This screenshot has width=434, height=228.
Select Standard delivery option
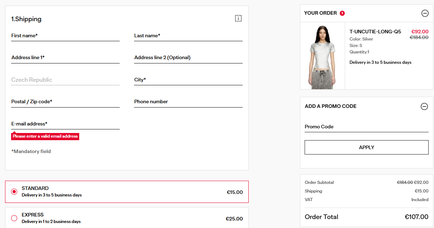click(x=14, y=192)
